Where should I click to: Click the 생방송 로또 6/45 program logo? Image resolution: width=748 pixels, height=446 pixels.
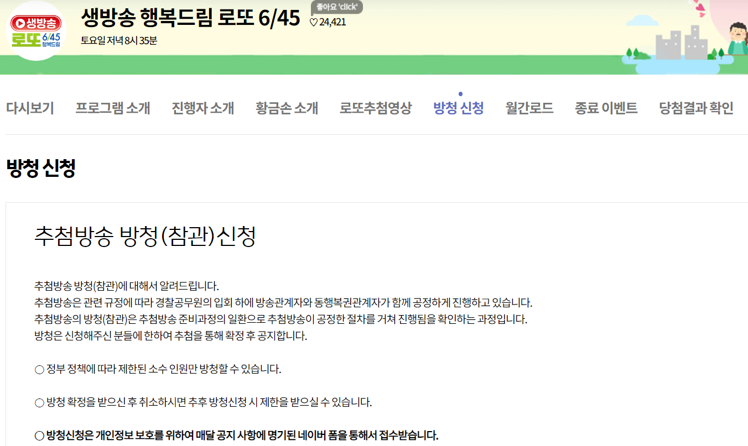point(36,30)
